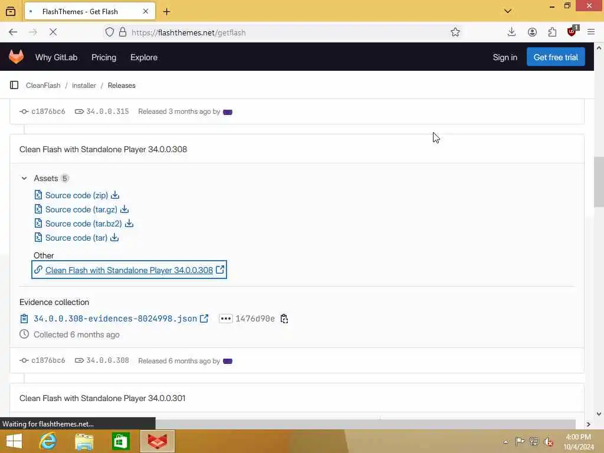Image resolution: width=604 pixels, height=453 pixels.
Task: Go back to previous page
Action: point(13,32)
